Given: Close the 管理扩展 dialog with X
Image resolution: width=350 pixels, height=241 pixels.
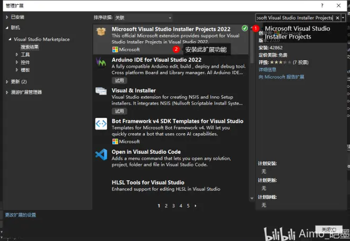Looking at the screenshot, I should [338, 6].
